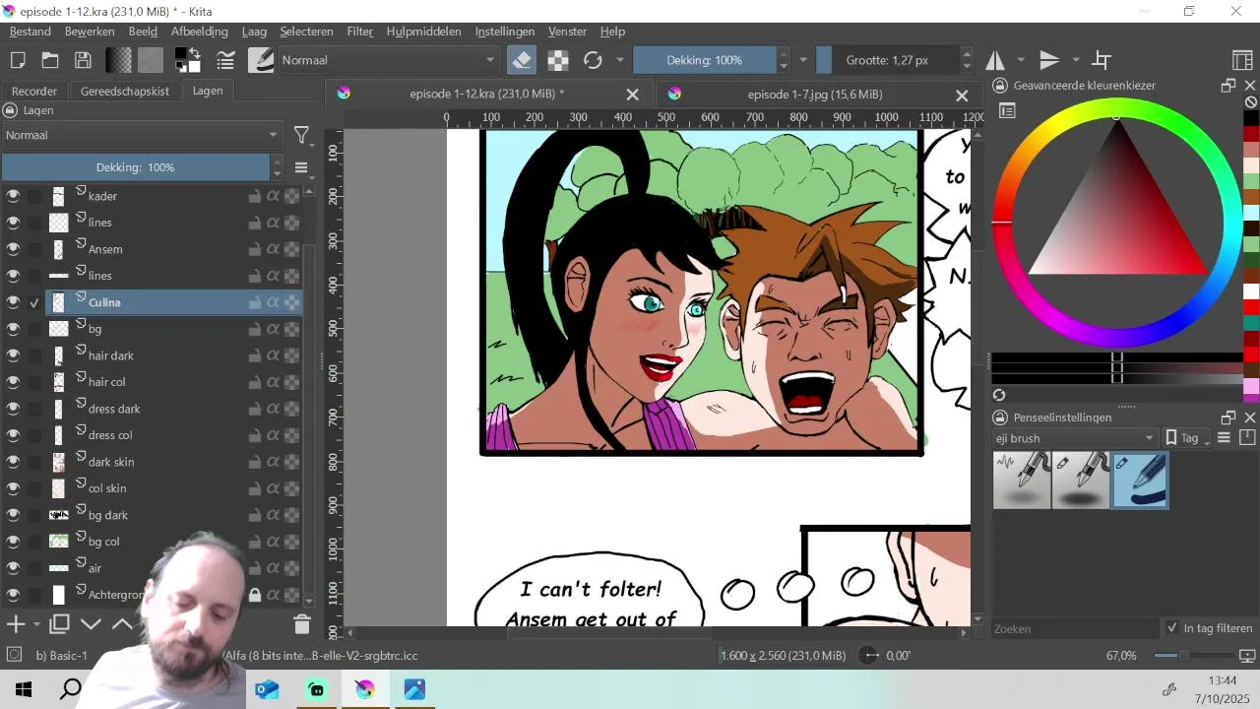Enable horizontal mirror tool
1260x709 pixels.
click(995, 60)
